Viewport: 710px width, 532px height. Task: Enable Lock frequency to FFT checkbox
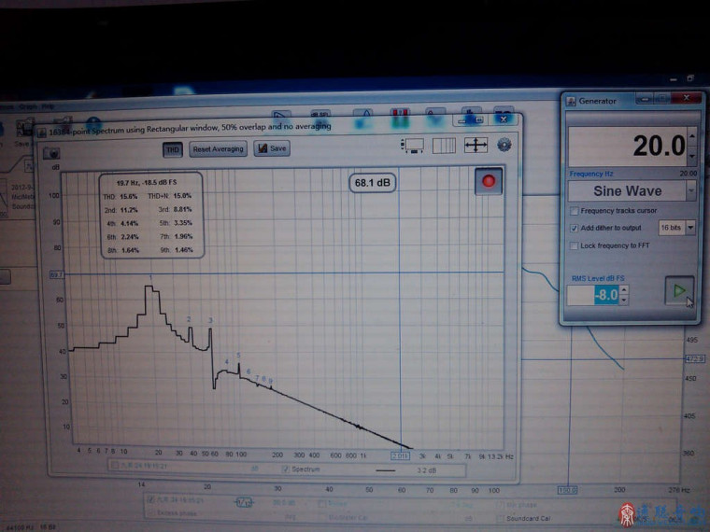[575, 245]
